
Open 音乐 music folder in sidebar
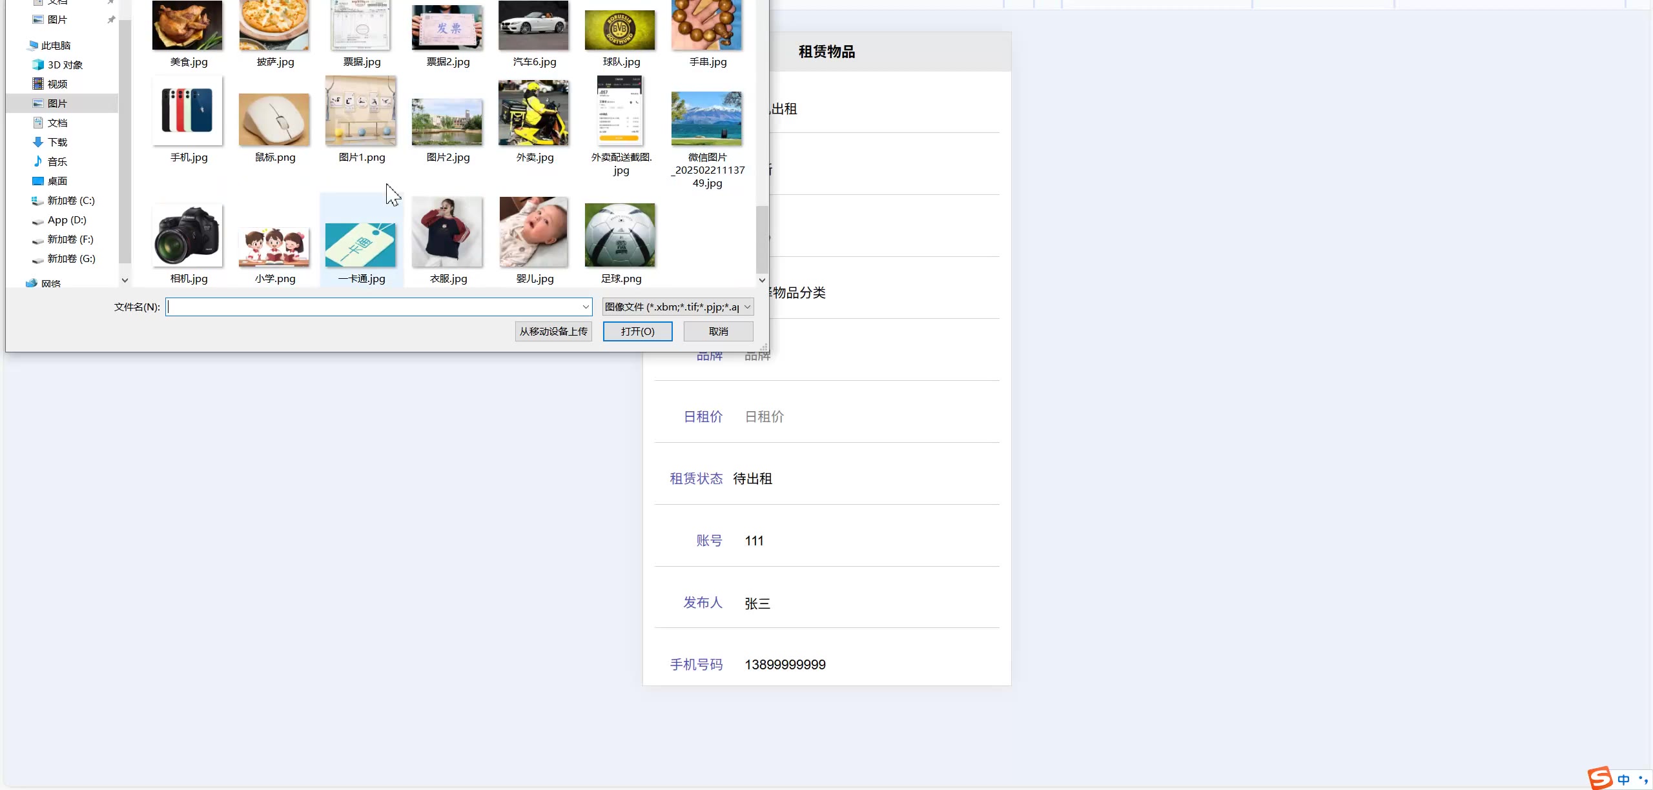point(57,161)
